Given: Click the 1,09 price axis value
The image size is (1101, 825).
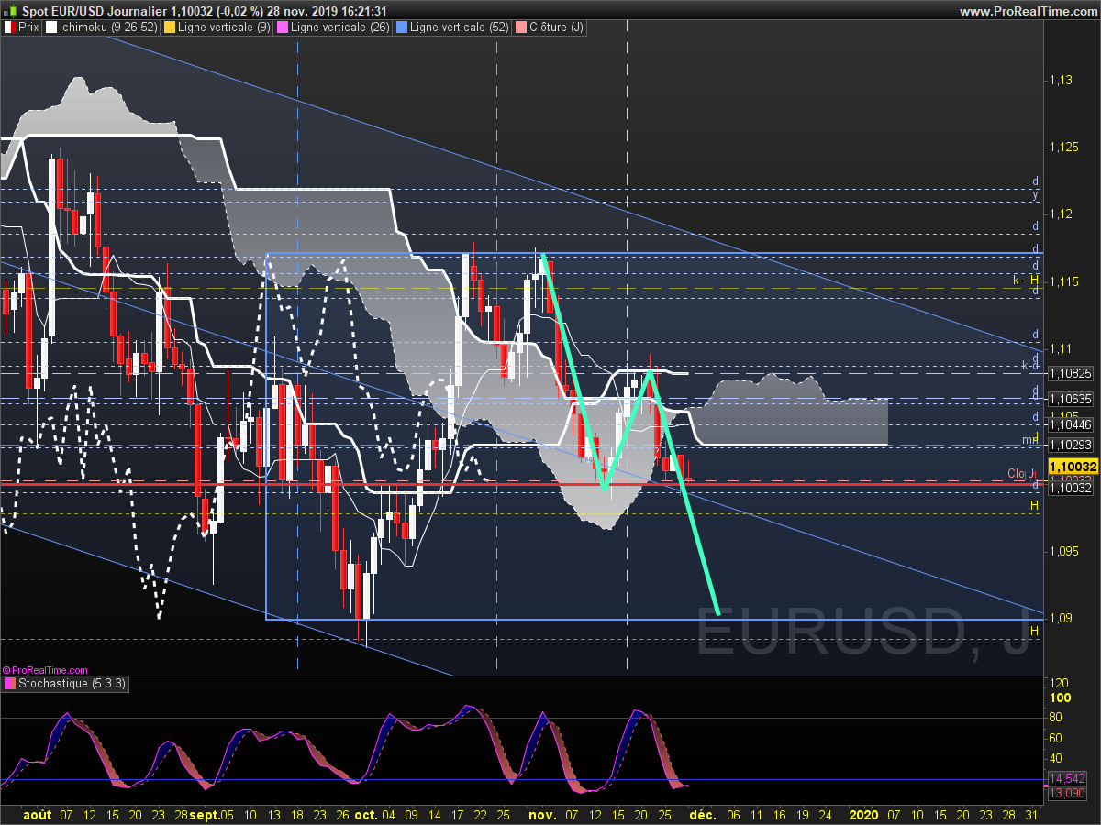Looking at the screenshot, I should (x=1061, y=618).
